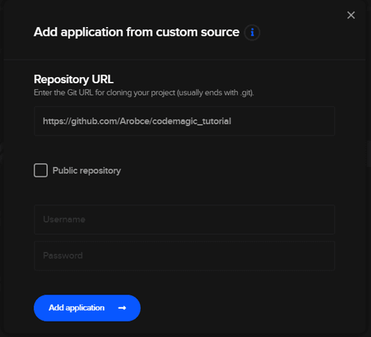Focus the Username field
The width and height of the screenshot is (371, 337).
(184, 219)
